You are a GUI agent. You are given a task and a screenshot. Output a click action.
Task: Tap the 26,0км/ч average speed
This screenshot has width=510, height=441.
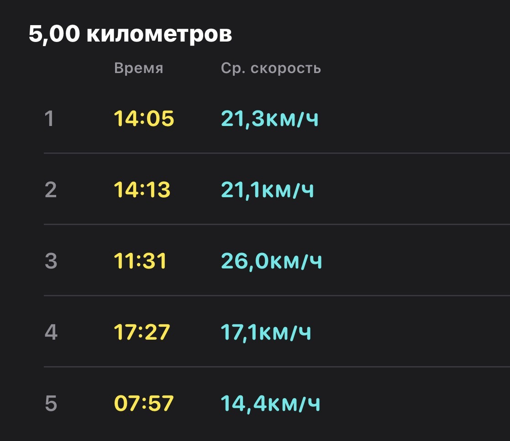(272, 262)
